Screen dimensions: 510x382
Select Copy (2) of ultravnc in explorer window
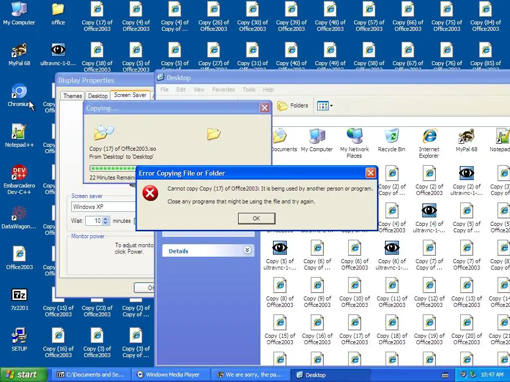466,181
